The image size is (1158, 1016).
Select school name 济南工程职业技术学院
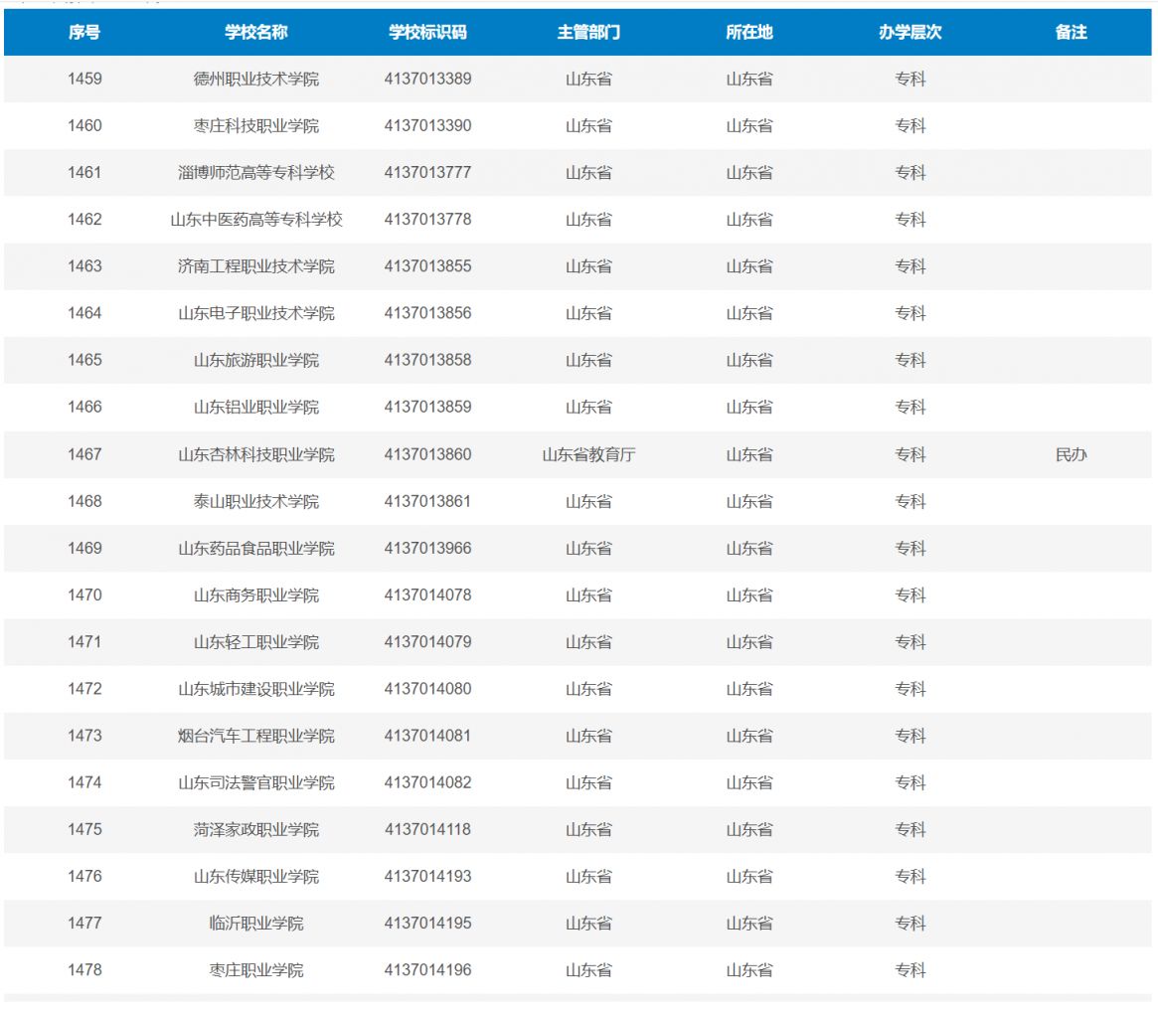[255, 265]
